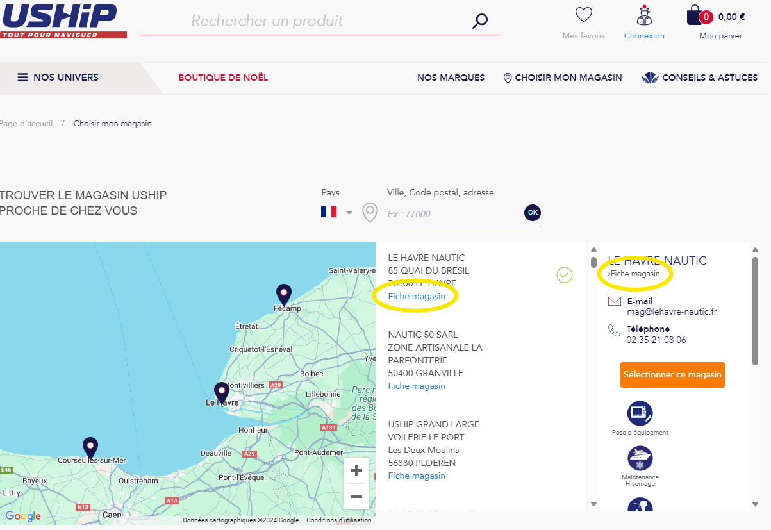Click the OK search button
The height and width of the screenshot is (530, 771).
pyautogui.click(x=533, y=213)
